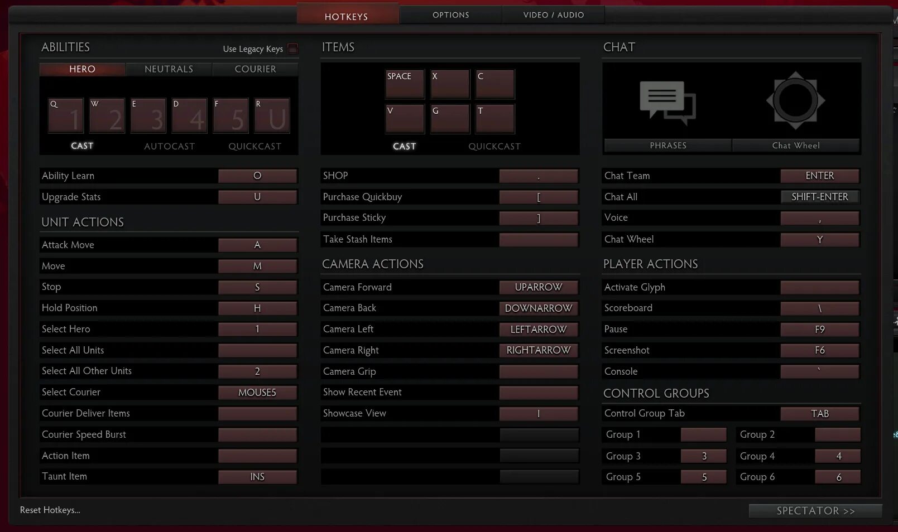Click the V item slot

[x=405, y=119]
